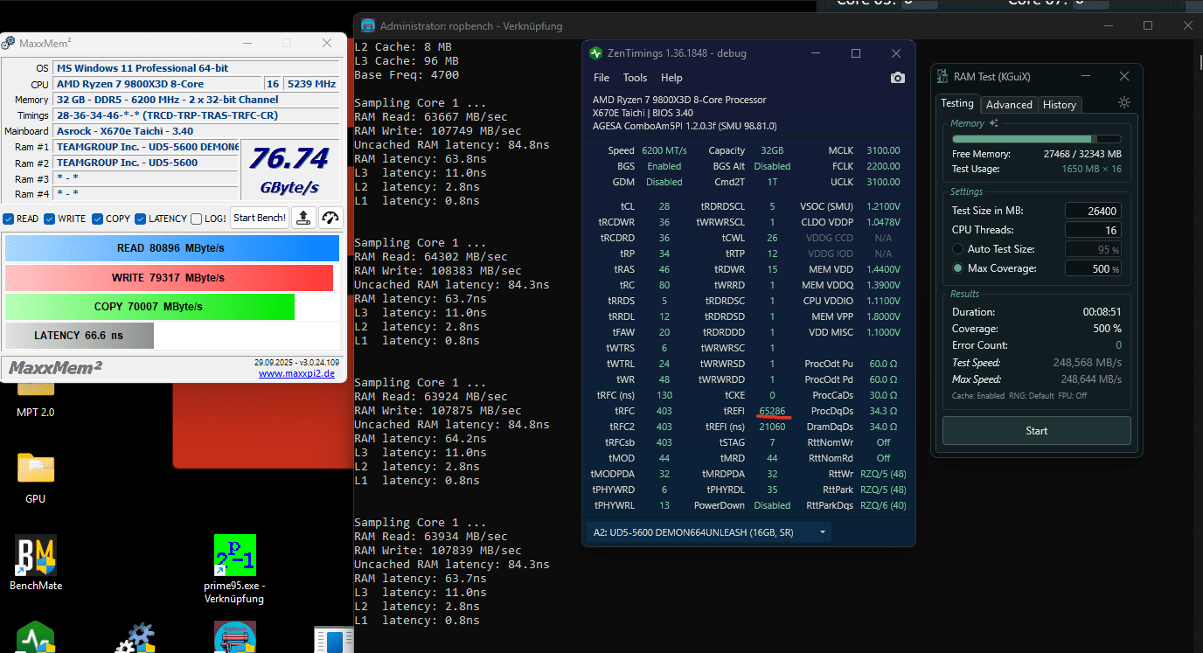
Task: Click the Base Freq: 4700 line in console
Action: [x=407, y=75]
